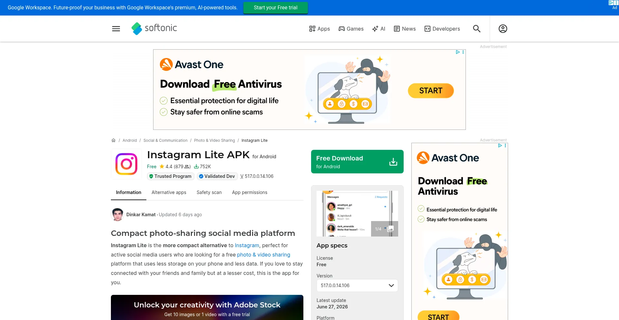Viewport: 619px width, 320px height.
Task: Open Social & Communication breadcrumb link
Action: [165, 141]
